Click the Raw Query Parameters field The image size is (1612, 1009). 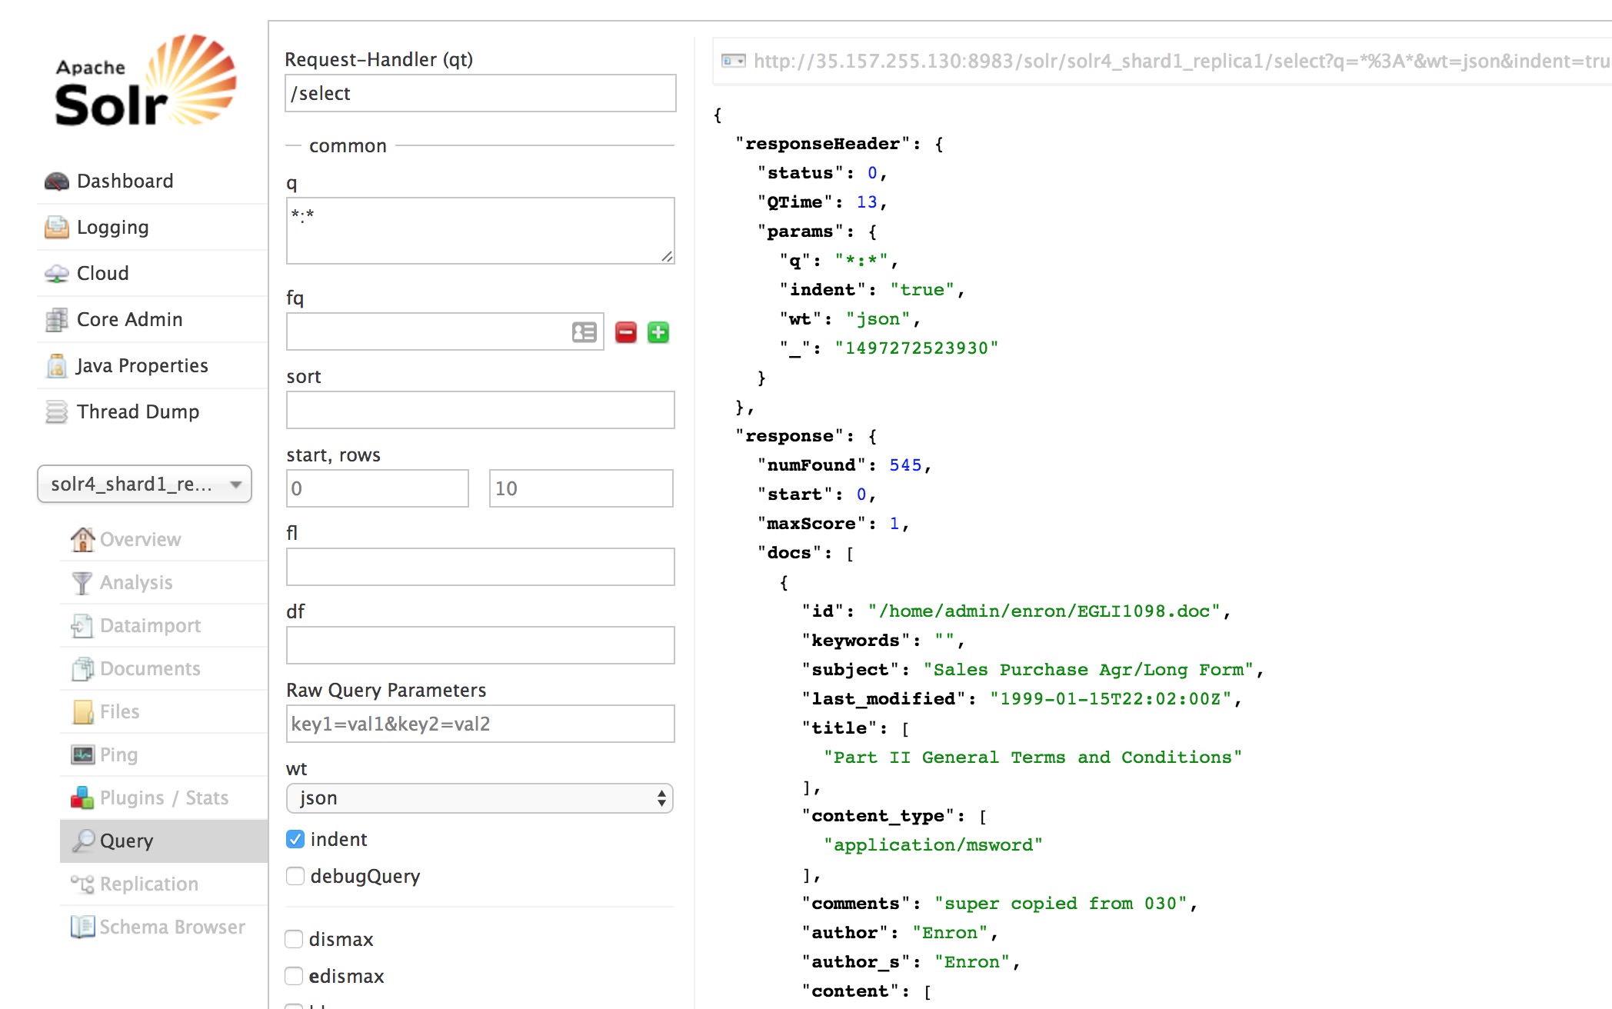tap(481, 724)
